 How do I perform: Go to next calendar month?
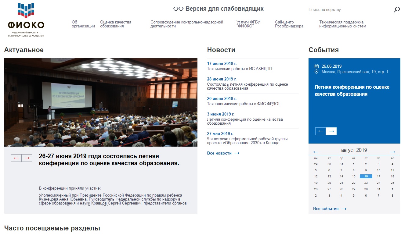(392, 152)
